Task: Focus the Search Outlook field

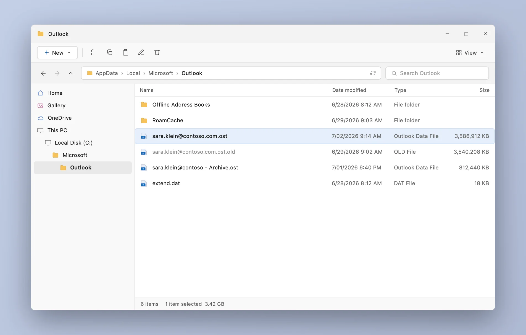Action: coord(437,73)
